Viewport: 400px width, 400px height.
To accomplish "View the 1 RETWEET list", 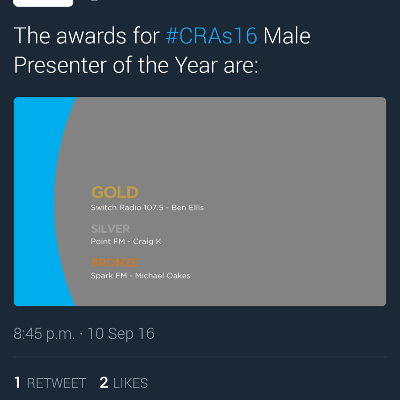I will point(50,383).
